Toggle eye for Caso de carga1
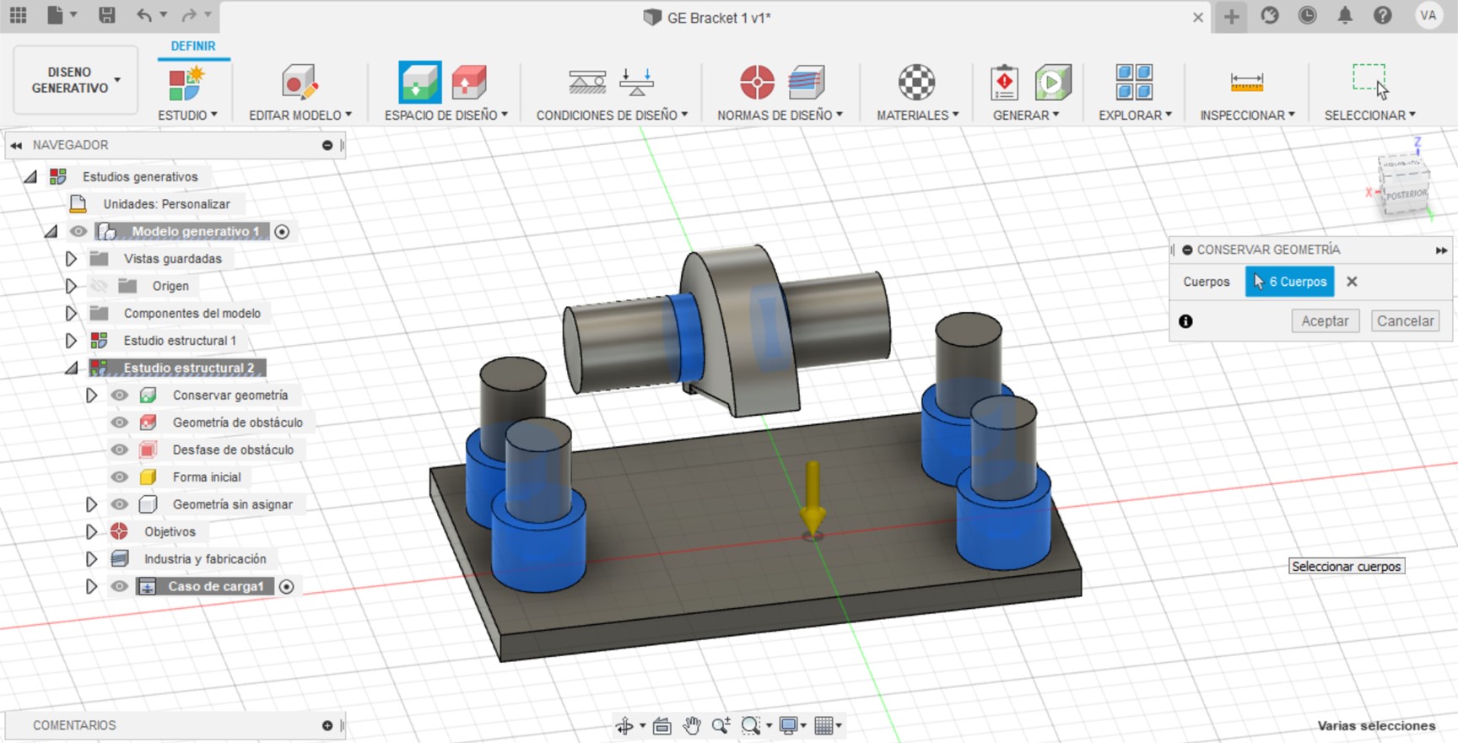This screenshot has height=743, width=1458. [120, 586]
